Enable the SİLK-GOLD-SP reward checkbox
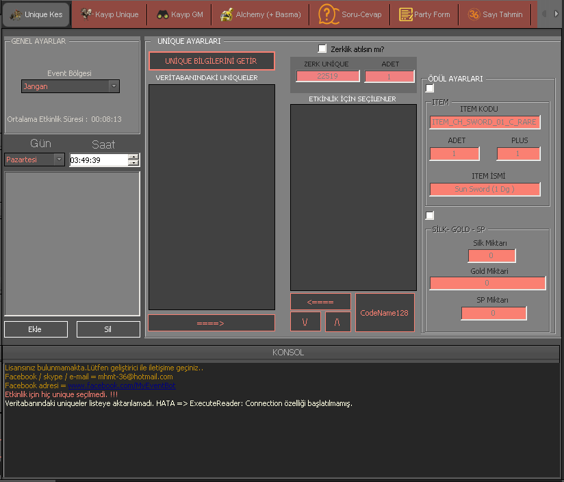Viewport: 564px width, 482px height. click(x=430, y=216)
